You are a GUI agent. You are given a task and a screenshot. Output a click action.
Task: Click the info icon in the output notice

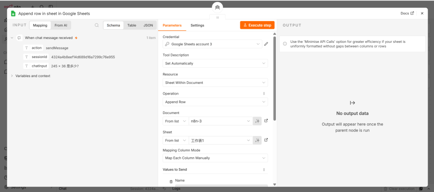coord(285,44)
